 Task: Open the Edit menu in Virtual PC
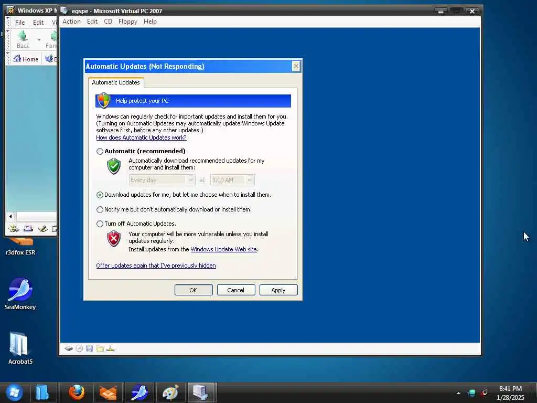pyautogui.click(x=92, y=22)
